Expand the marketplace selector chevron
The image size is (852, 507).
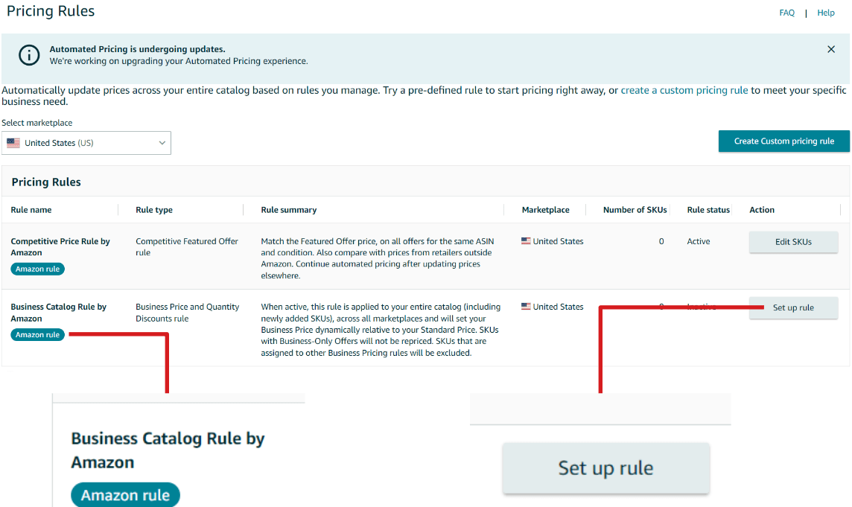pyautogui.click(x=162, y=142)
